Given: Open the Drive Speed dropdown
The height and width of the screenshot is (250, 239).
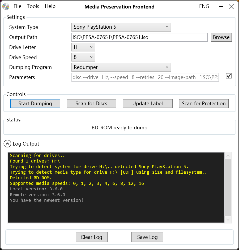Looking at the screenshot, I should 83,57.
